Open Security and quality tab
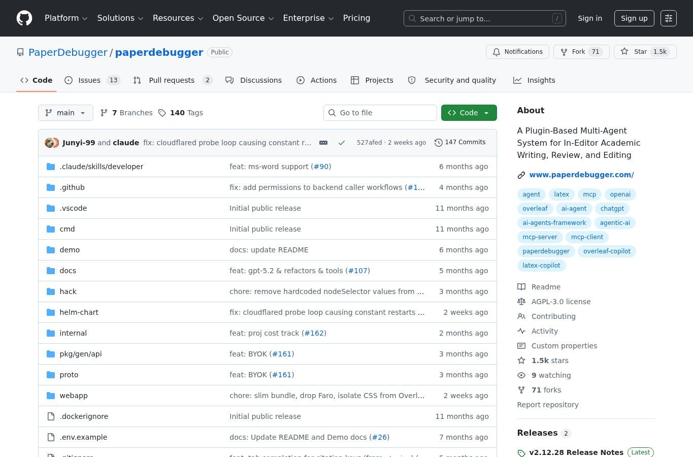The width and height of the screenshot is (693, 457). click(452, 80)
